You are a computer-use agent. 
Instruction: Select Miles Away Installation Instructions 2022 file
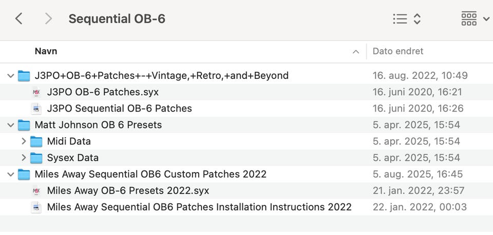pyautogui.click(x=199, y=207)
